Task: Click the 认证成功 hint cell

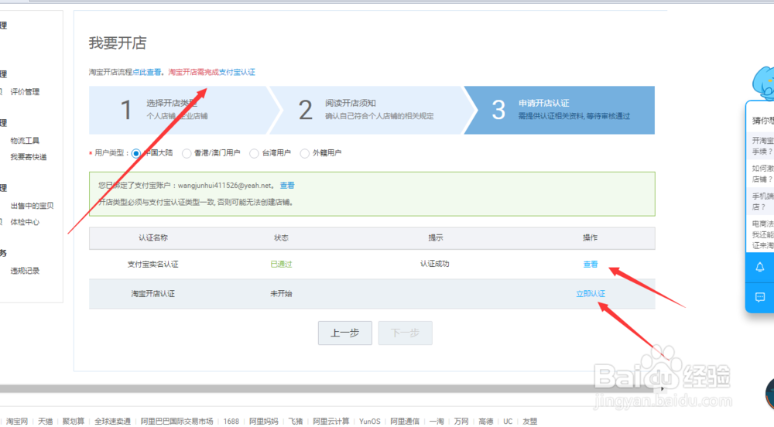Action: point(435,264)
